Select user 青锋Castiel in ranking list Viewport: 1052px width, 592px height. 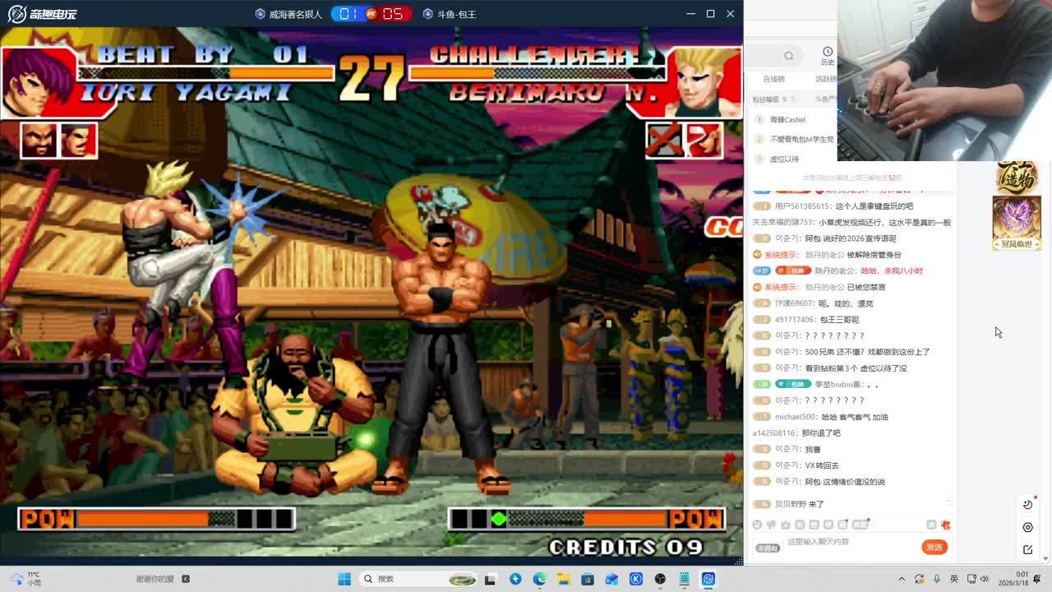[787, 120]
